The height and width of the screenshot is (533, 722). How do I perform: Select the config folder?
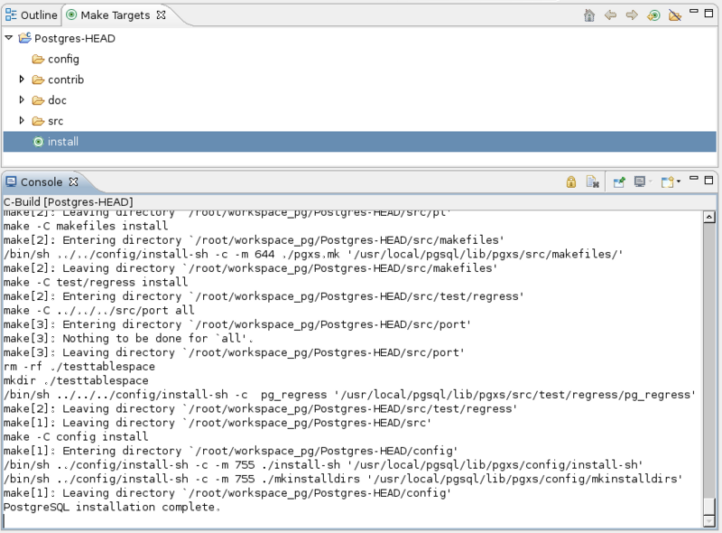coord(63,60)
